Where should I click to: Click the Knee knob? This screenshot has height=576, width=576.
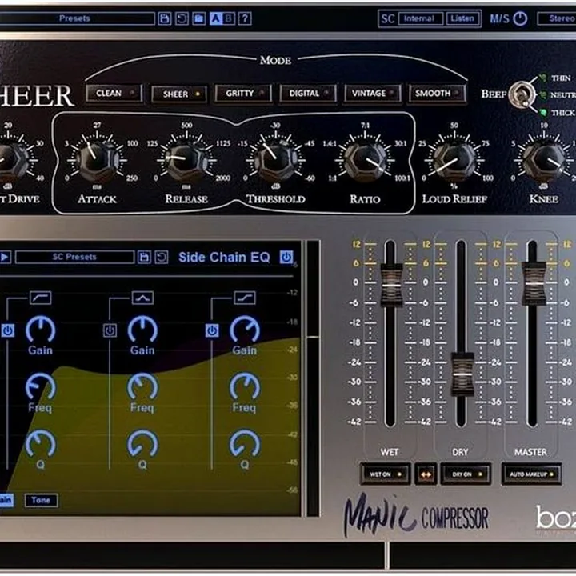click(544, 160)
